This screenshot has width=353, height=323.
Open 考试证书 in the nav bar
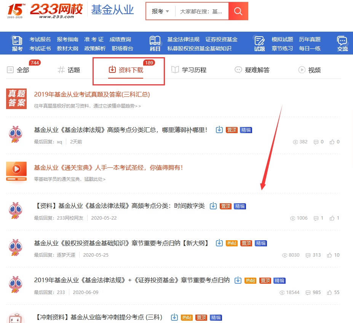coord(40,48)
